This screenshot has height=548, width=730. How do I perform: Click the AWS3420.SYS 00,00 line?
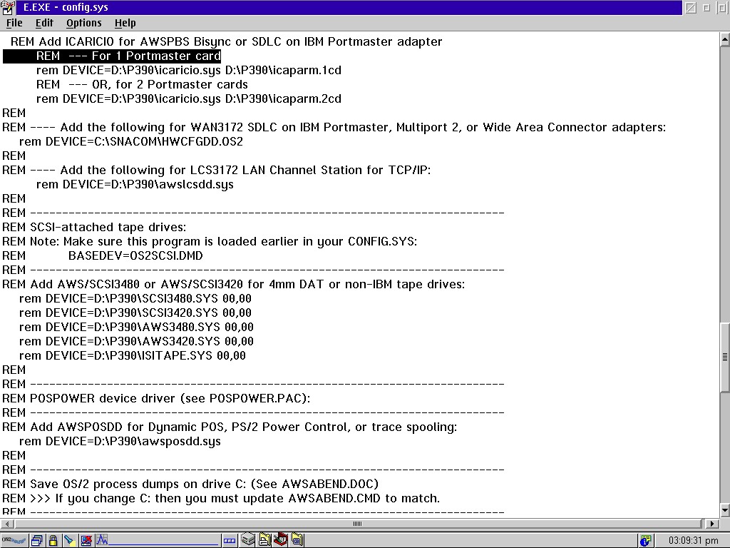(x=136, y=342)
